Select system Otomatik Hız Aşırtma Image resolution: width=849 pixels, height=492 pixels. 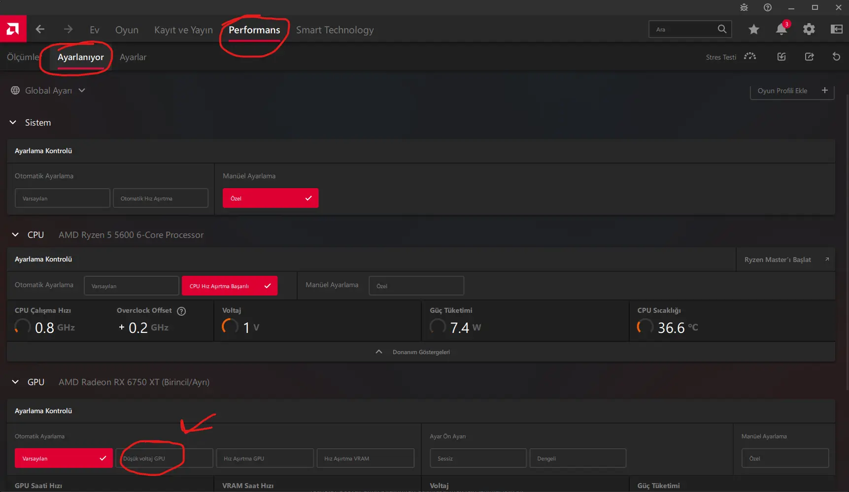[161, 198]
